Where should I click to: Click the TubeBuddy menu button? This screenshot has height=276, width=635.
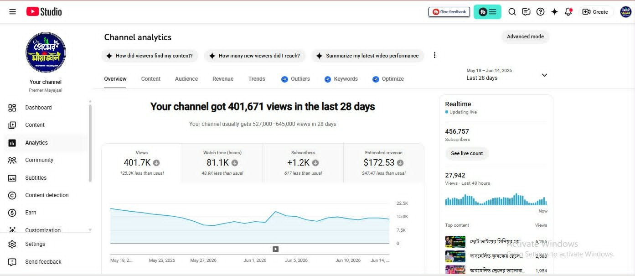click(x=487, y=12)
